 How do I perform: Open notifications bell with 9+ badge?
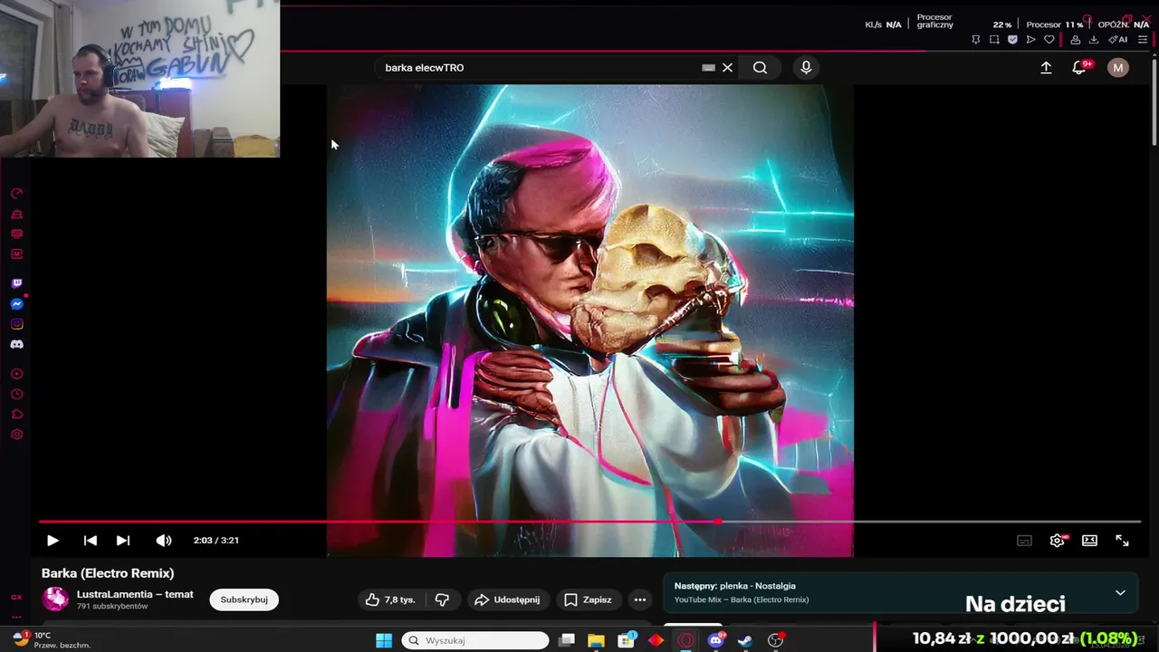click(1079, 68)
